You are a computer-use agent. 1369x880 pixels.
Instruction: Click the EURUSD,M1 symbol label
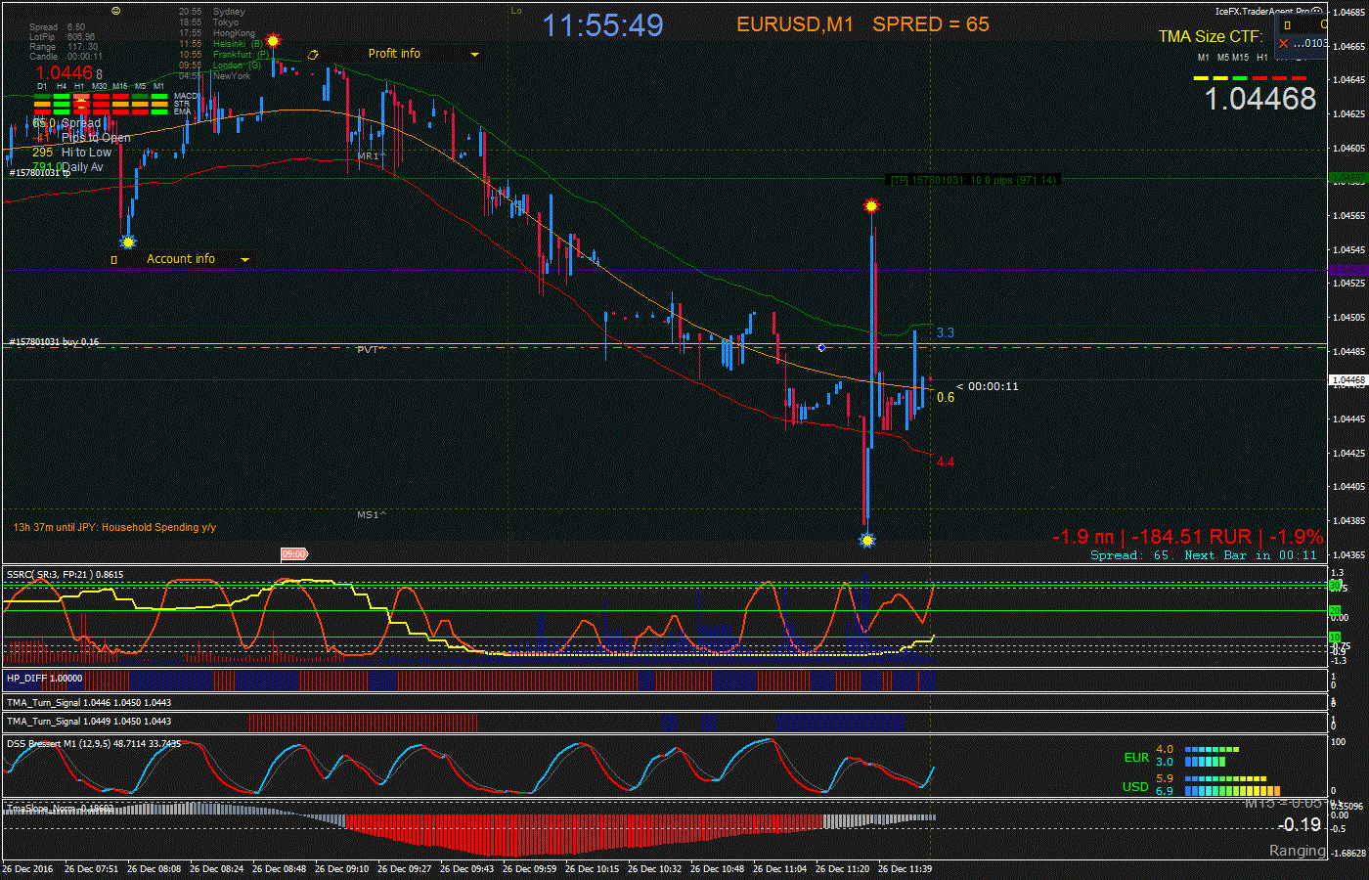pos(795,24)
